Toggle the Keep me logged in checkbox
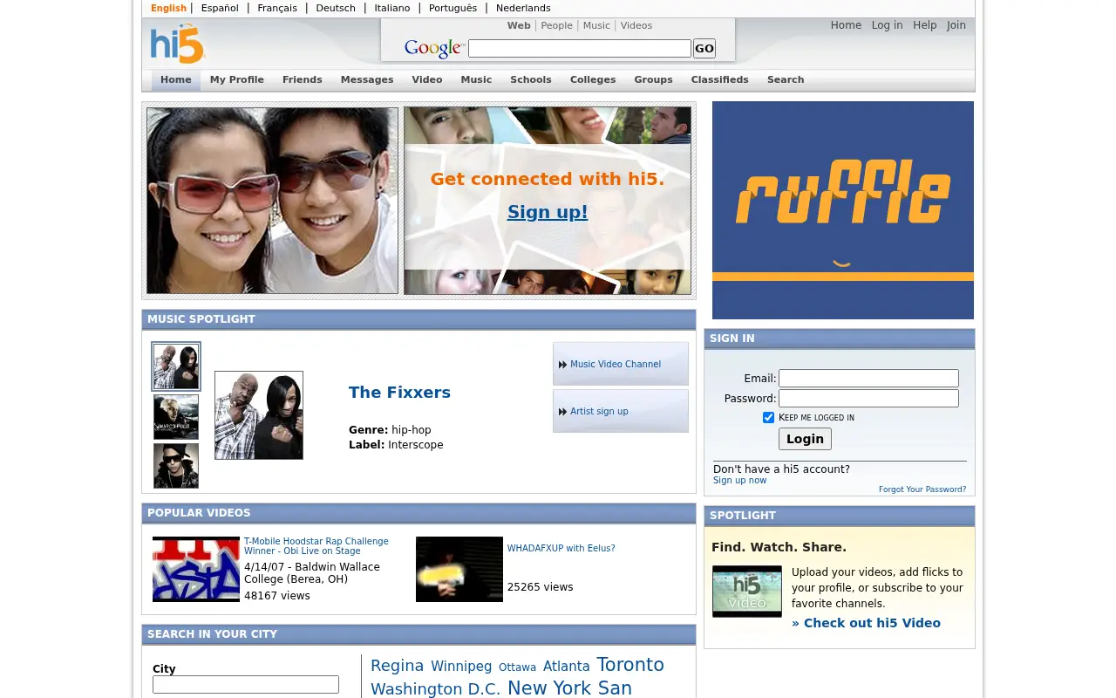The image size is (1116, 698). point(768,418)
